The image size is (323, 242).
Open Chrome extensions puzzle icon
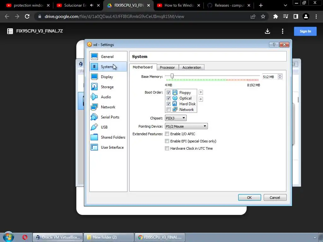coord(275,16)
